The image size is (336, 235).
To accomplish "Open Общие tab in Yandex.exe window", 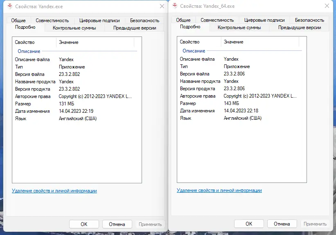I will pos(18,20).
